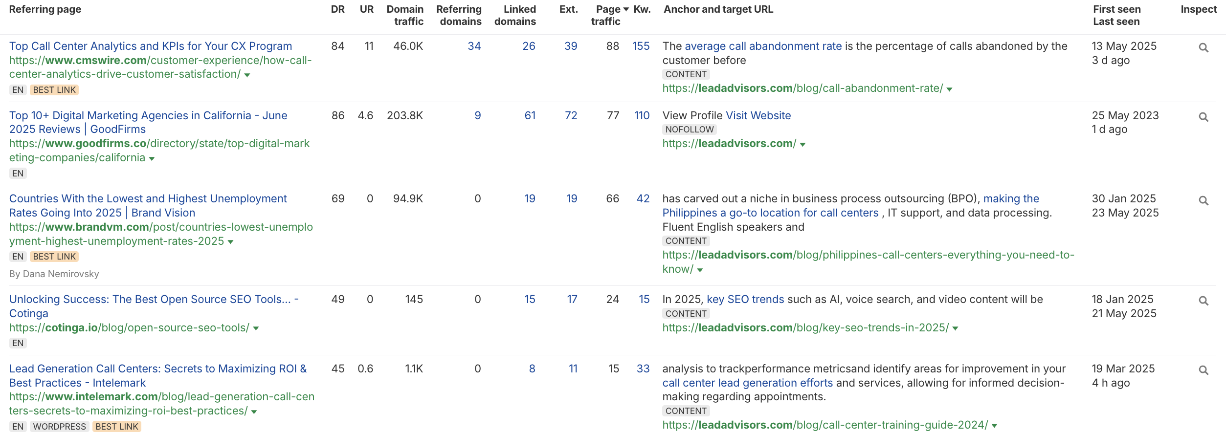The height and width of the screenshot is (434, 1226).
Task: Click external links value 39 for cmswire
Action: coord(571,46)
